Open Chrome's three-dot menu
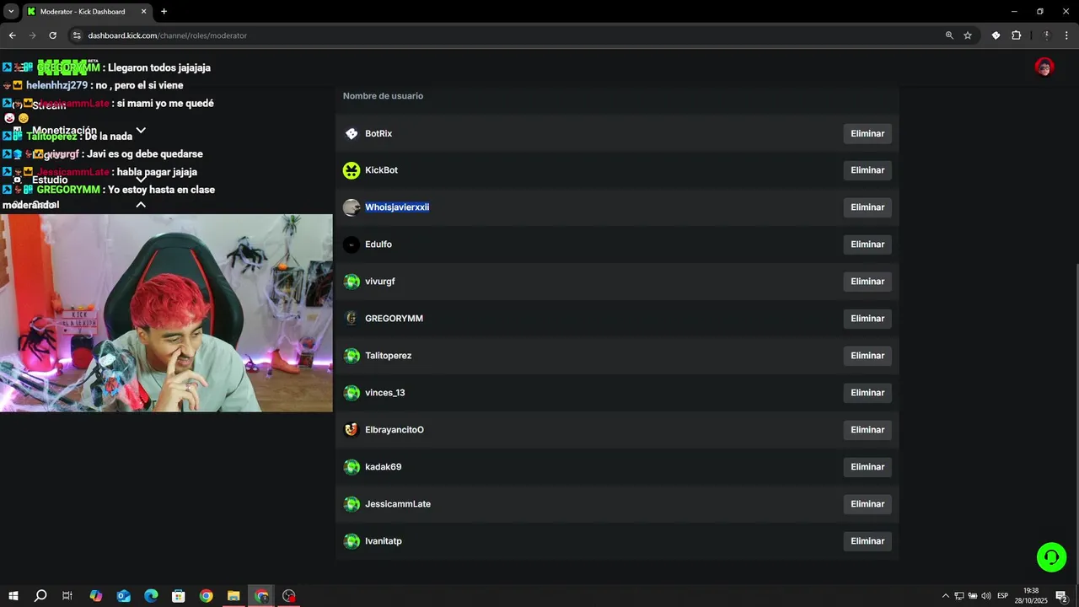This screenshot has width=1079, height=607. click(1067, 35)
